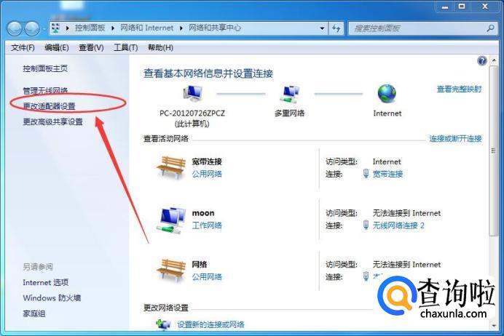The height and width of the screenshot is (336, 504).
Task: Click the 查看完整映射 link
Action: tap(459, 89)
